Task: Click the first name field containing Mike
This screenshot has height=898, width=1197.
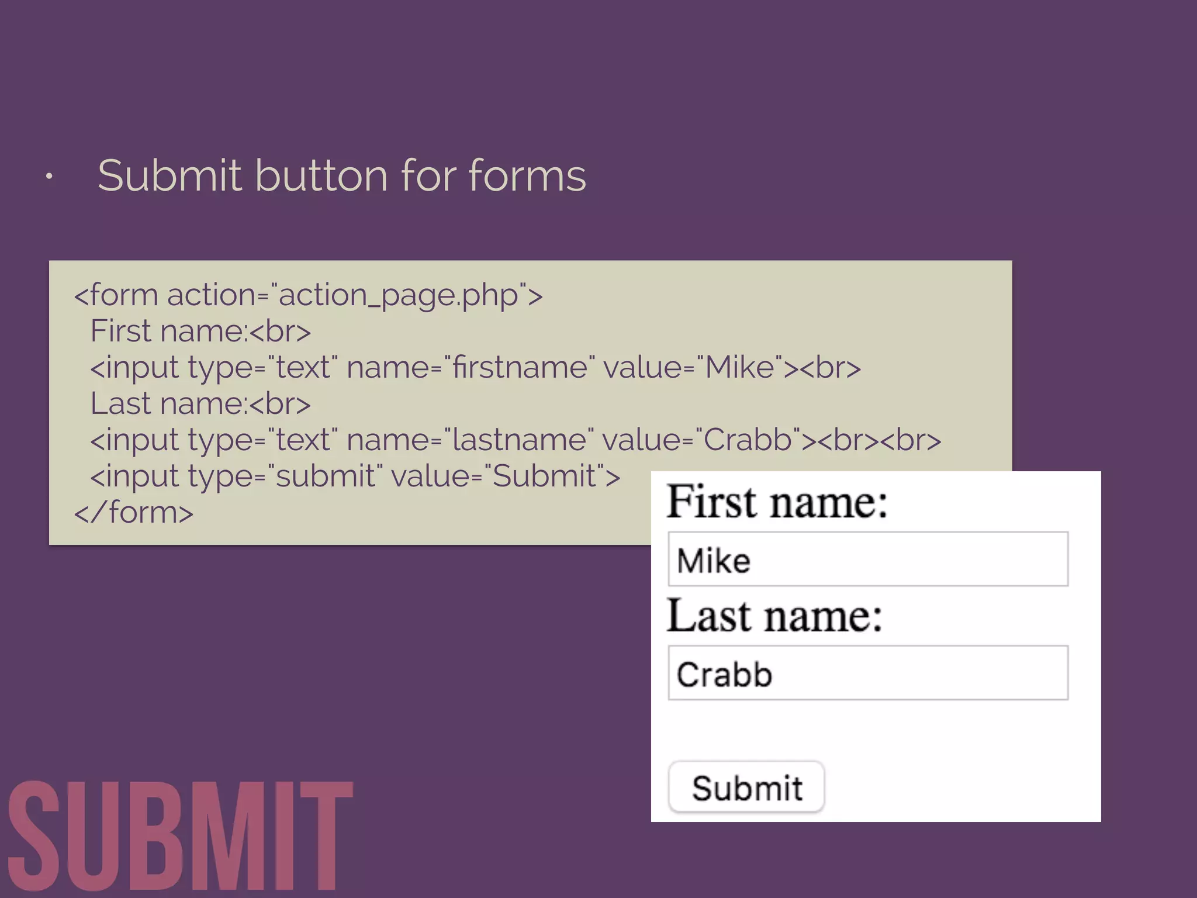Action: pos(868,559)
